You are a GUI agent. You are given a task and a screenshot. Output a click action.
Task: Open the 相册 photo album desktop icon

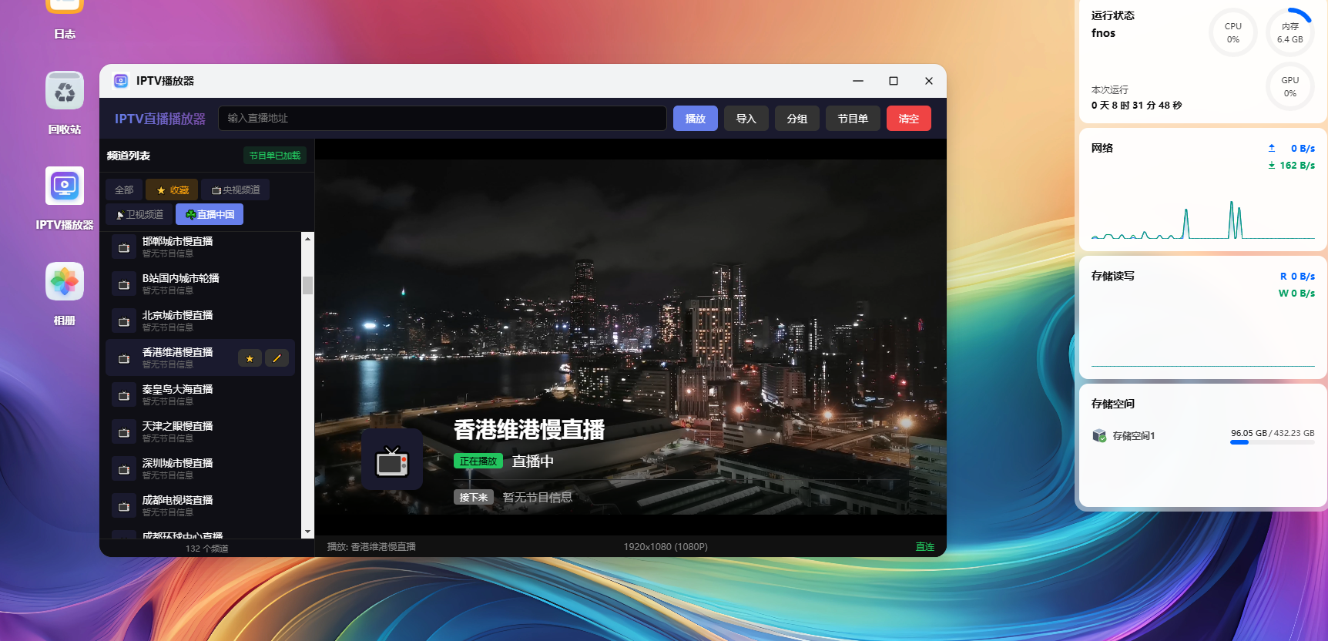point(65,282)
